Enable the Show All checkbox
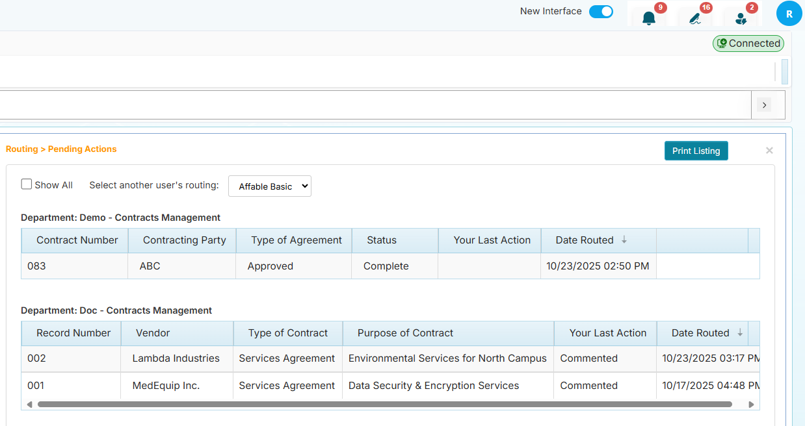This screenshot has width=805, height=426. coord(26,184)
